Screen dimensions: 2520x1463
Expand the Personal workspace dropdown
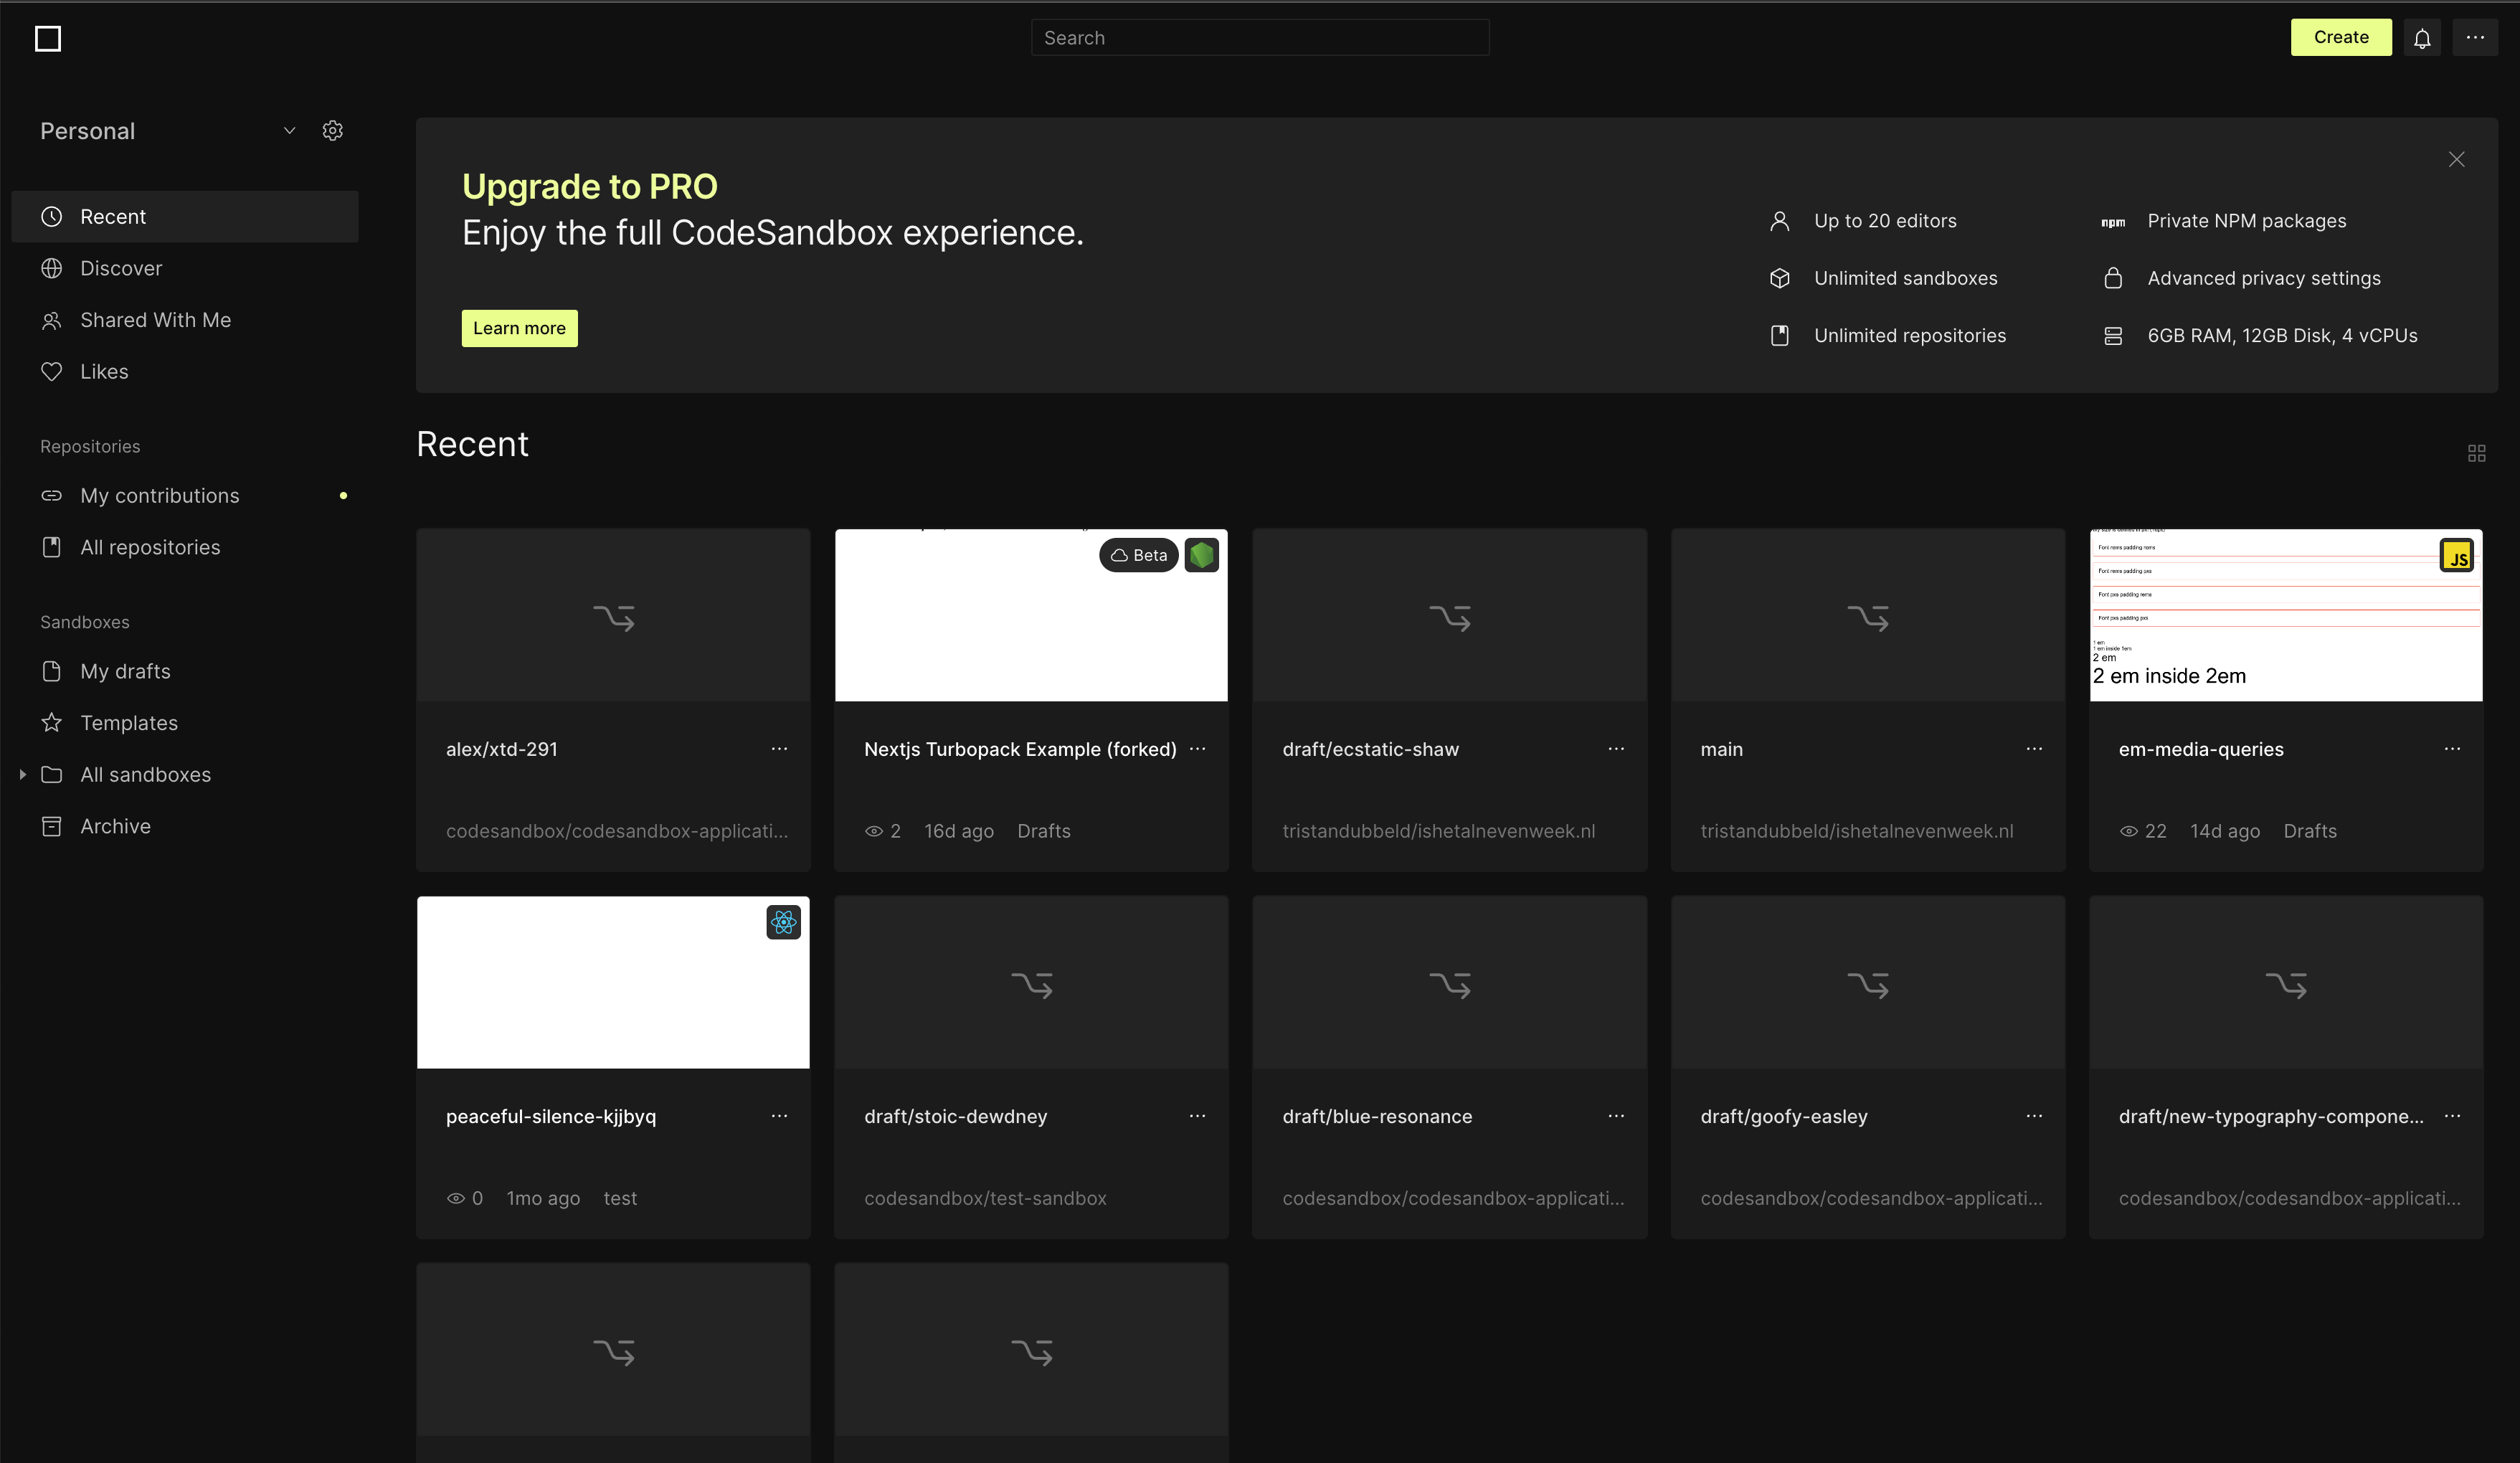pyautogui.click(x=289, y=131)
